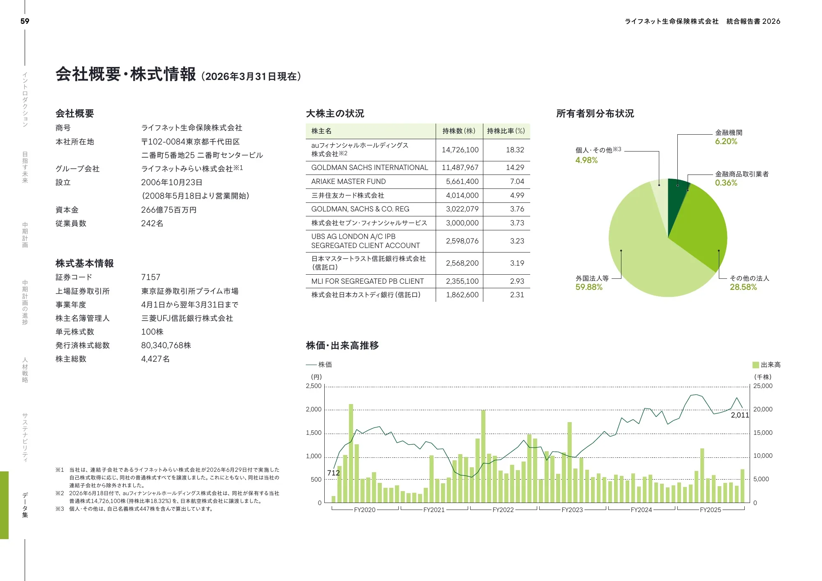Select the 会社概要 section heading
The width and height of the screenshot is (822, 581).
coord(75,113)
